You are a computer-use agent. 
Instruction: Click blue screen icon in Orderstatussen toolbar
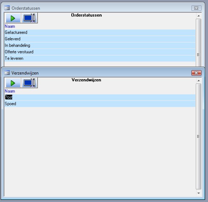(30, 18)
